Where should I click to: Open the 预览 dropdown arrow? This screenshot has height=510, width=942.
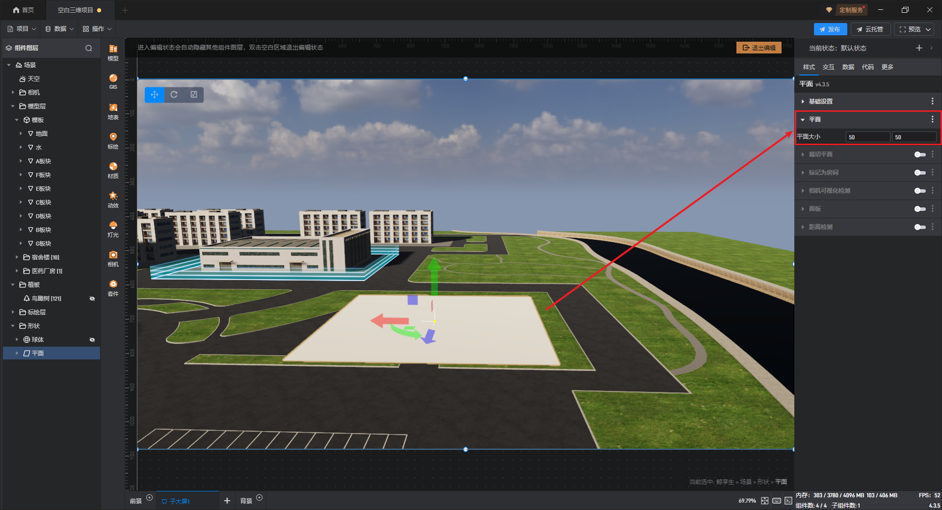click(928, 29)
